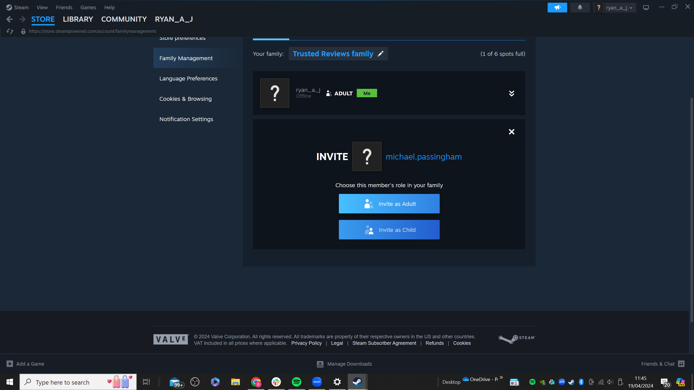This screenshot has width=694, height=390.
Task: Open the Privacy Policy link
Action: tap(306, 343)
